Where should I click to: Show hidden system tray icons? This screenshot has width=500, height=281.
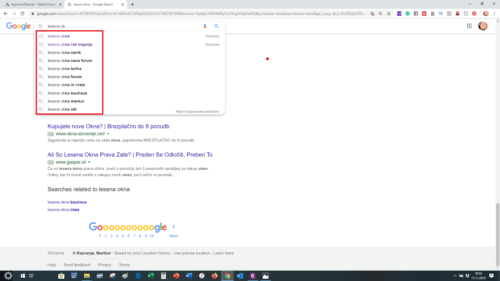(455, 276)
